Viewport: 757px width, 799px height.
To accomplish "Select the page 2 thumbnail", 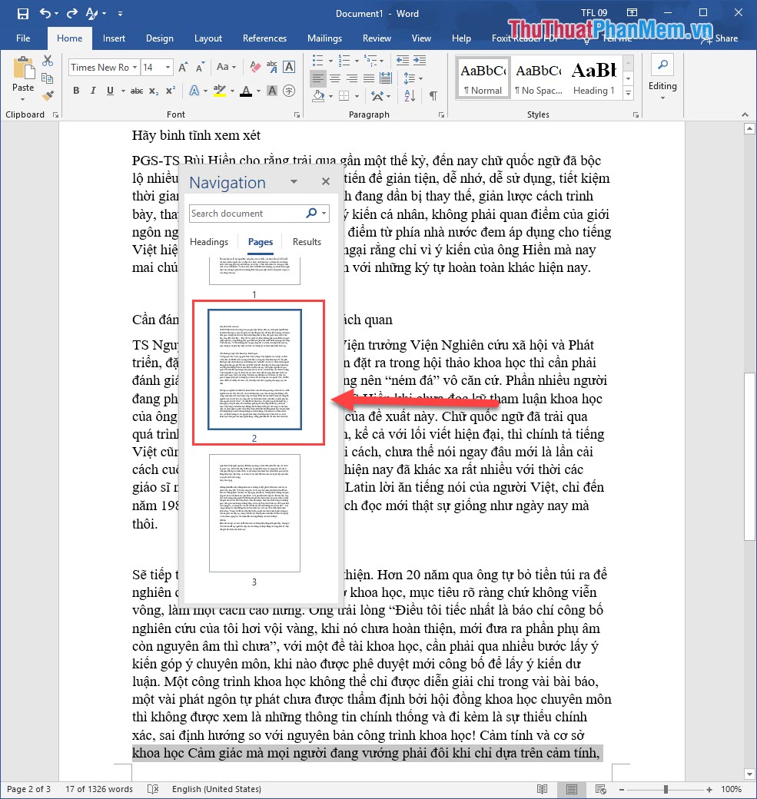I will coord(254,370).
